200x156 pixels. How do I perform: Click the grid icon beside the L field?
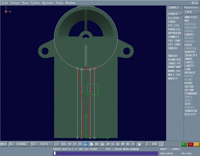(161, 144)
